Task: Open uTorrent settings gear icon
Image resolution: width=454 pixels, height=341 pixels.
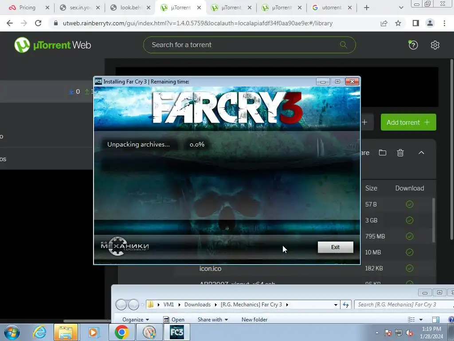Action: coord(435,45)
